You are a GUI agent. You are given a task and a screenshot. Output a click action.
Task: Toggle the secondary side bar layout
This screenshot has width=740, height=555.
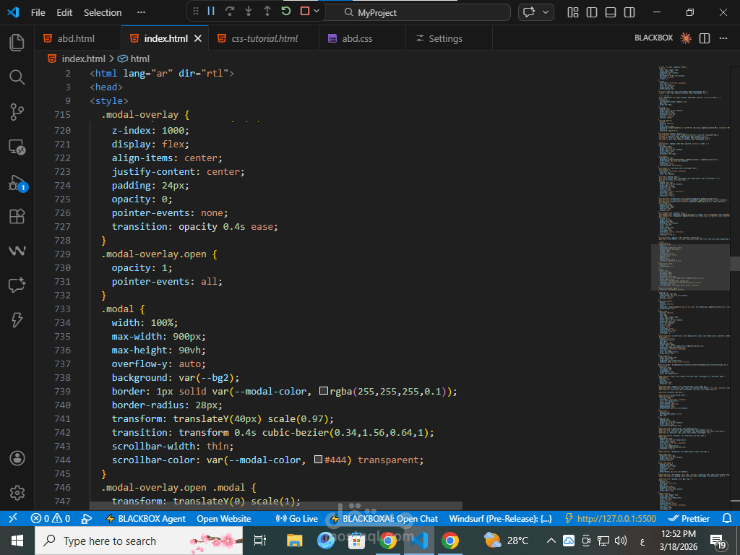click(629, 12)
